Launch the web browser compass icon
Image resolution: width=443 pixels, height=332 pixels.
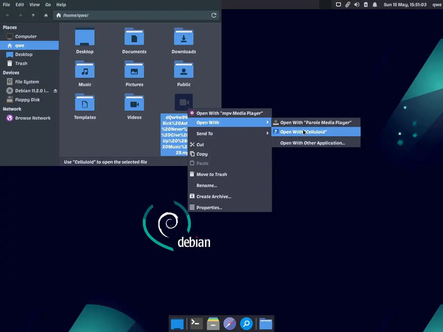click(x=230, y=324)
